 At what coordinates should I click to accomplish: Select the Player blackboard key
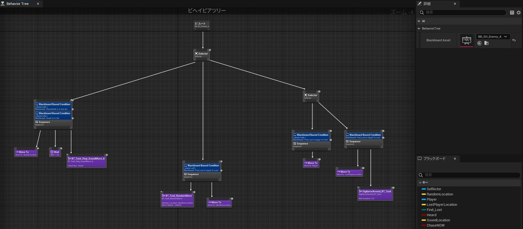(432, 199)
